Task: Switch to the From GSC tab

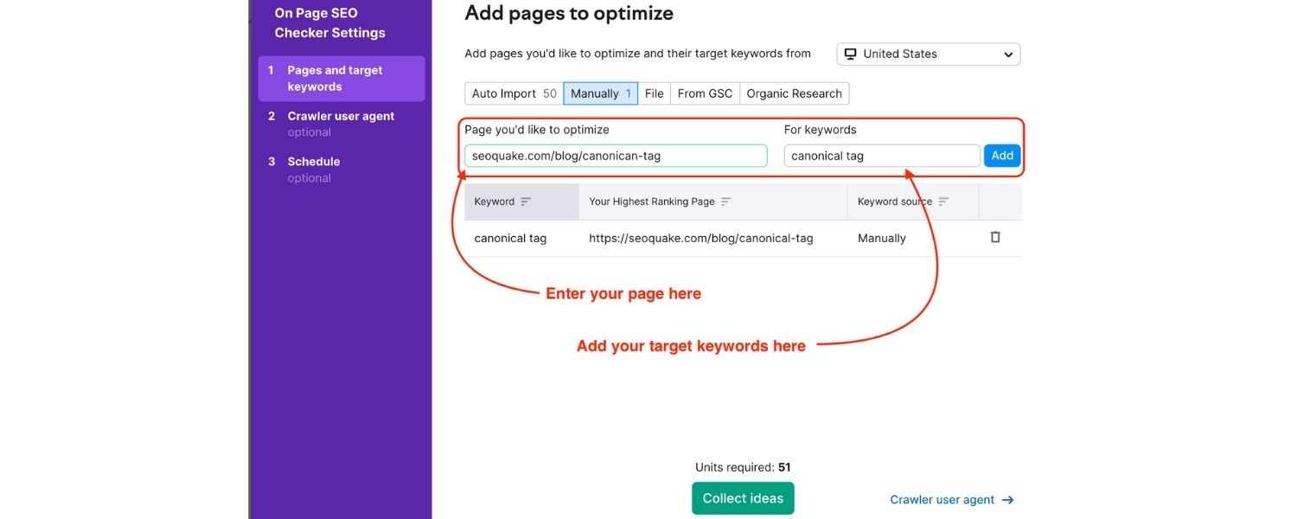Action: (705, 93)
